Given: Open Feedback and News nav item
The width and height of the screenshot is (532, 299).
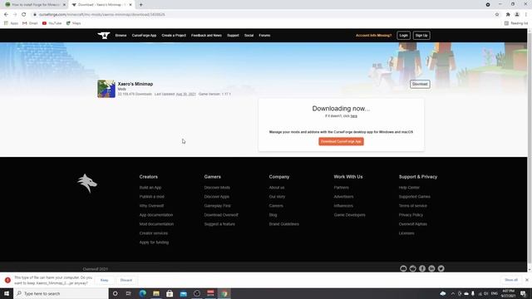Looking at the screenshot, I should point(206,35).
